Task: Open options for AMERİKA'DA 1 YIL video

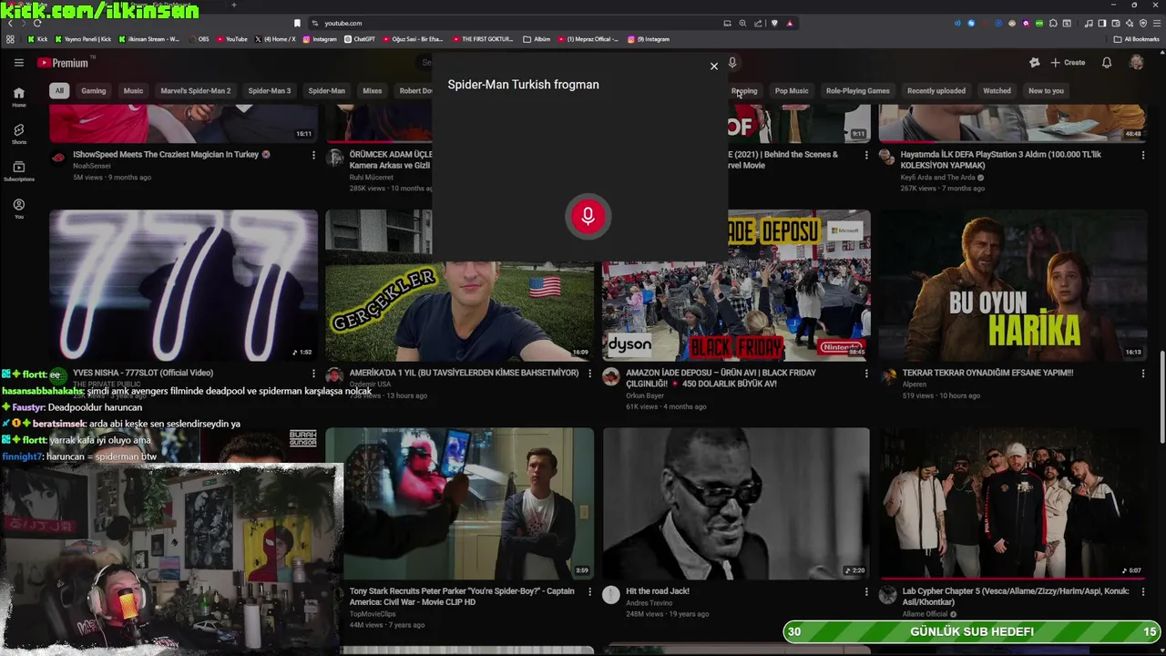Action: (x=590, y=374)
